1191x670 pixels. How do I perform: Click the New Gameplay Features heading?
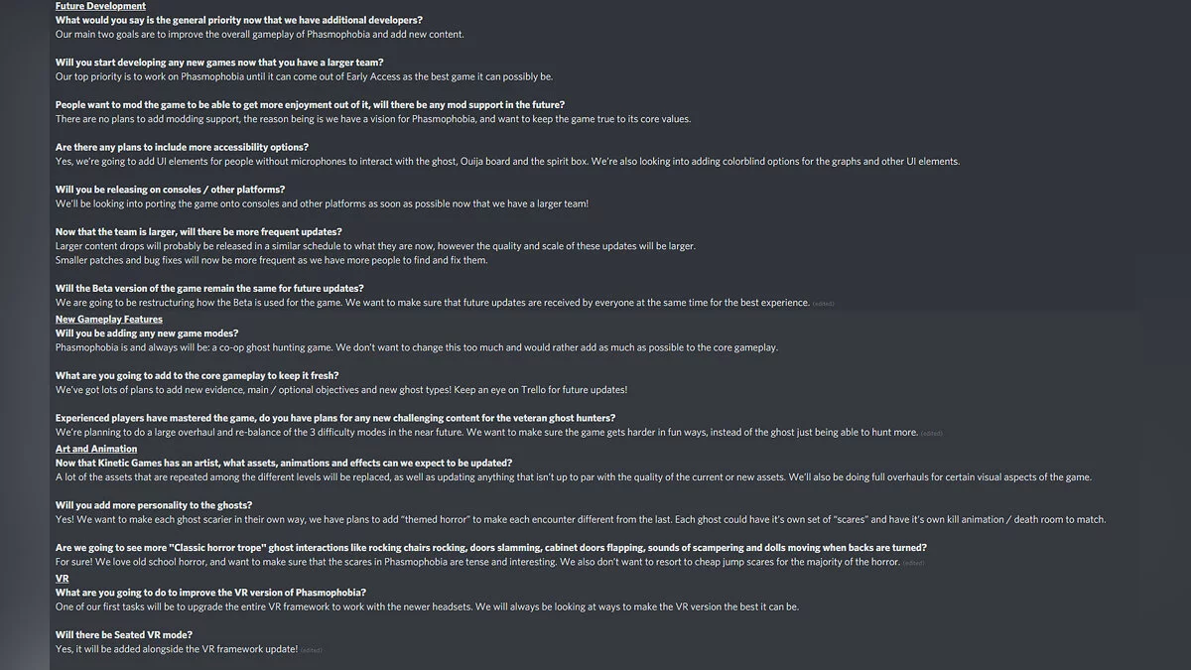(108, 320)
